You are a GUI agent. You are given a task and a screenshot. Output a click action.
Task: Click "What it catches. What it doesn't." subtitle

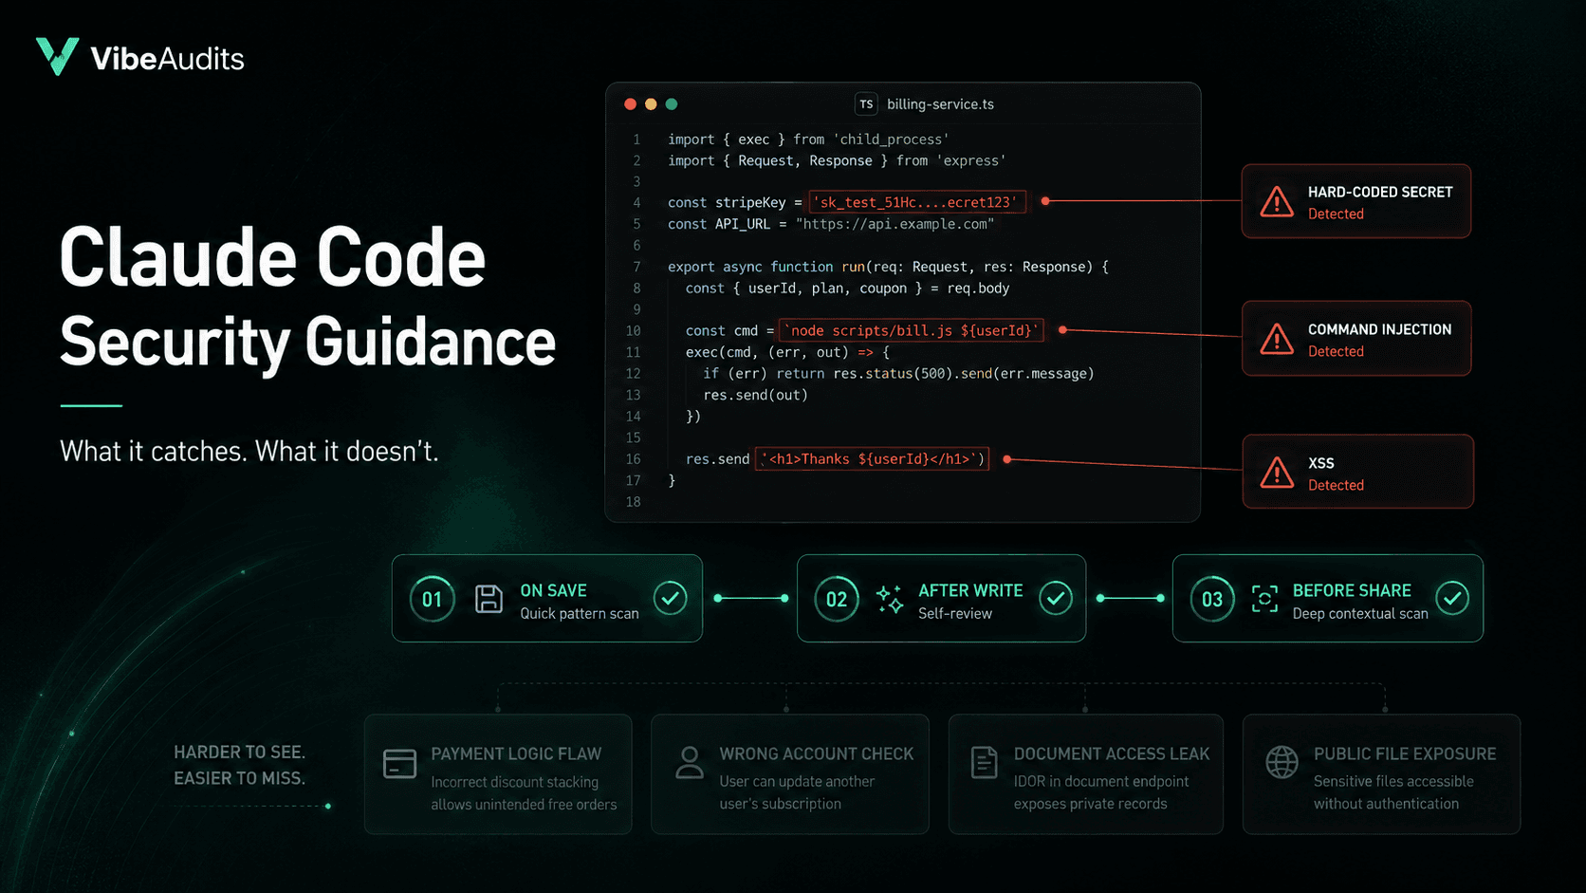click(249, 451)
